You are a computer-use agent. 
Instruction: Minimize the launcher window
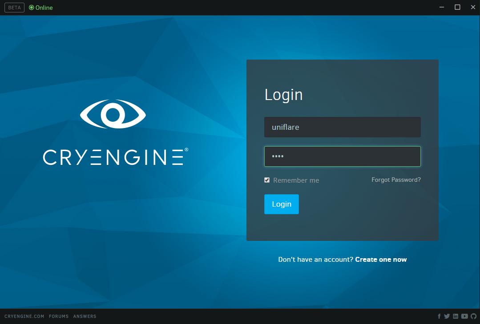click(x=442, y=8)
